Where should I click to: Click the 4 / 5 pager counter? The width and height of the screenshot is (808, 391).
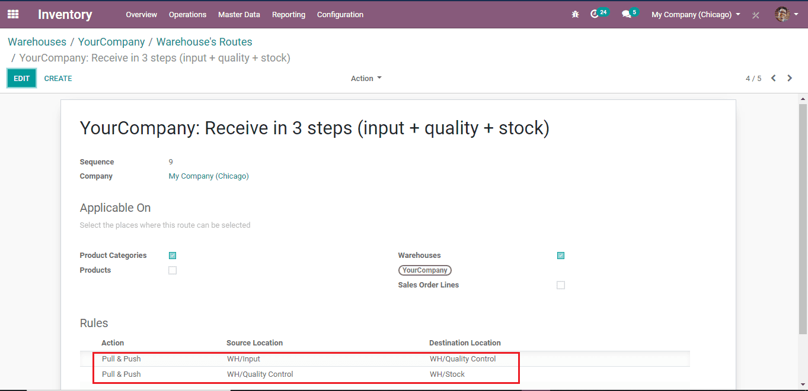753,78
